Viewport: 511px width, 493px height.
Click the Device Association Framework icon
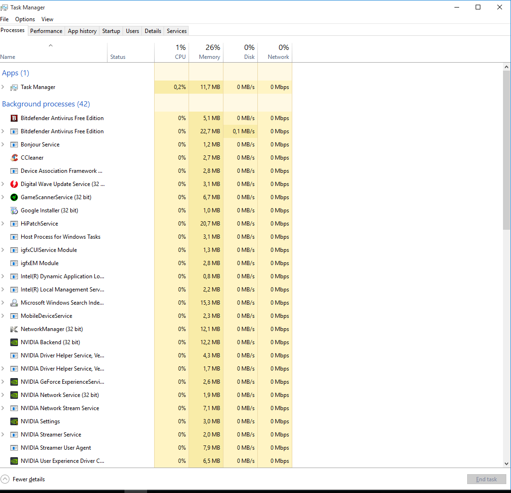[x=14, y=171]
